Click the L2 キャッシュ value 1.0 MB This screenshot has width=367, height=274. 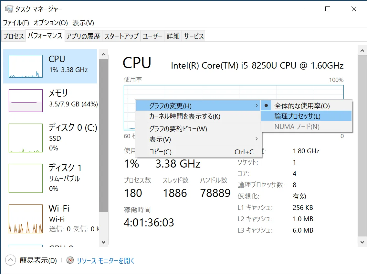point(303,219)
